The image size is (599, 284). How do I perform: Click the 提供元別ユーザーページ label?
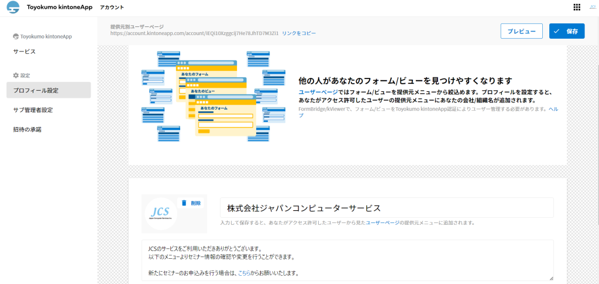tap(137, 27)
